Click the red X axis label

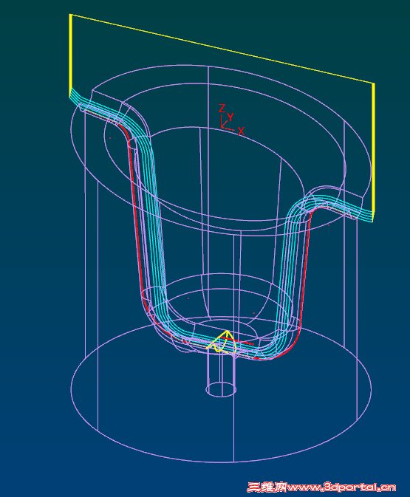(242, 131)
